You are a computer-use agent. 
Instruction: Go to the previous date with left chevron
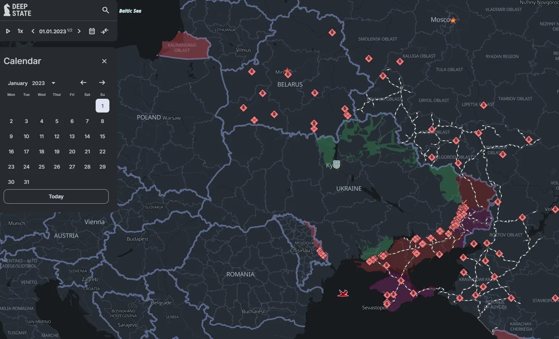point(33,31)
